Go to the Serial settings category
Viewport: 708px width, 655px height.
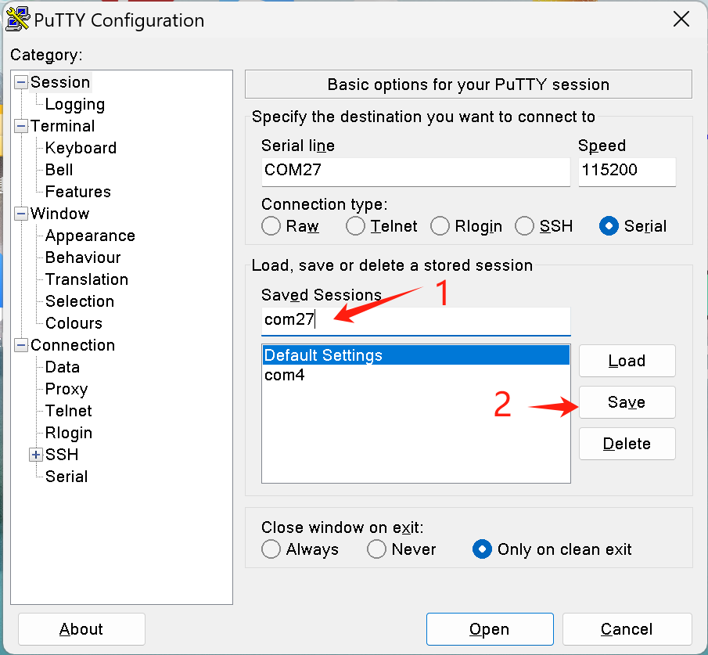pyautogui.click(x=66, y=477)
